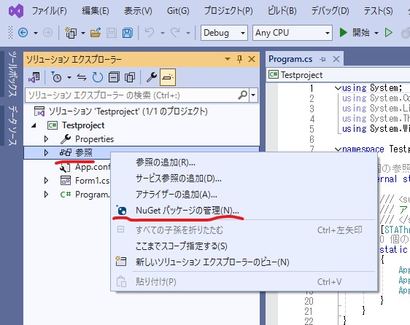
Task: Open the Git(G) menu
Action: coord(178,11)
